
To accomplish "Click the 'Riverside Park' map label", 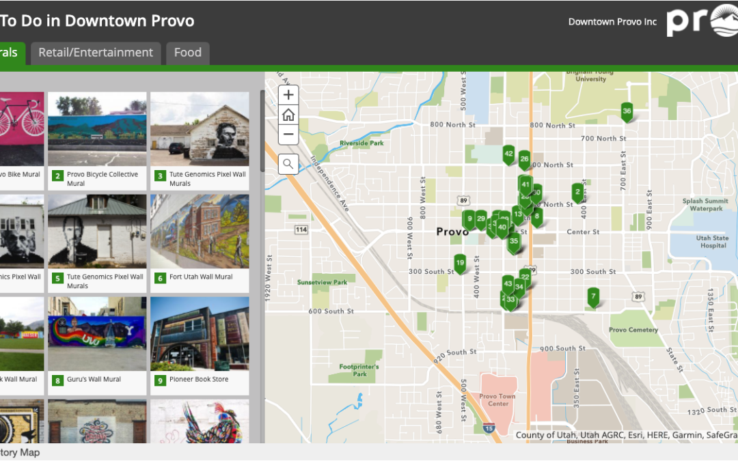I will pyautogui.click(x=361, y=143).
